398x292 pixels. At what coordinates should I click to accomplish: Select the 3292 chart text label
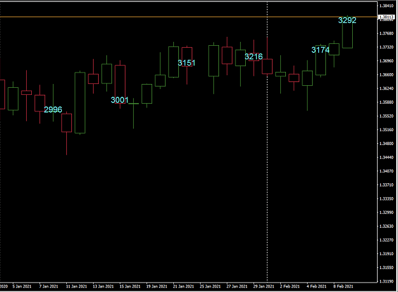[347, 20]
